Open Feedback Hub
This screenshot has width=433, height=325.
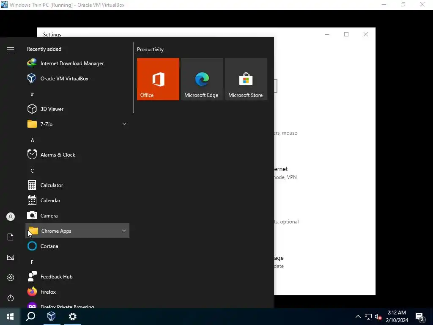(77, 277)
